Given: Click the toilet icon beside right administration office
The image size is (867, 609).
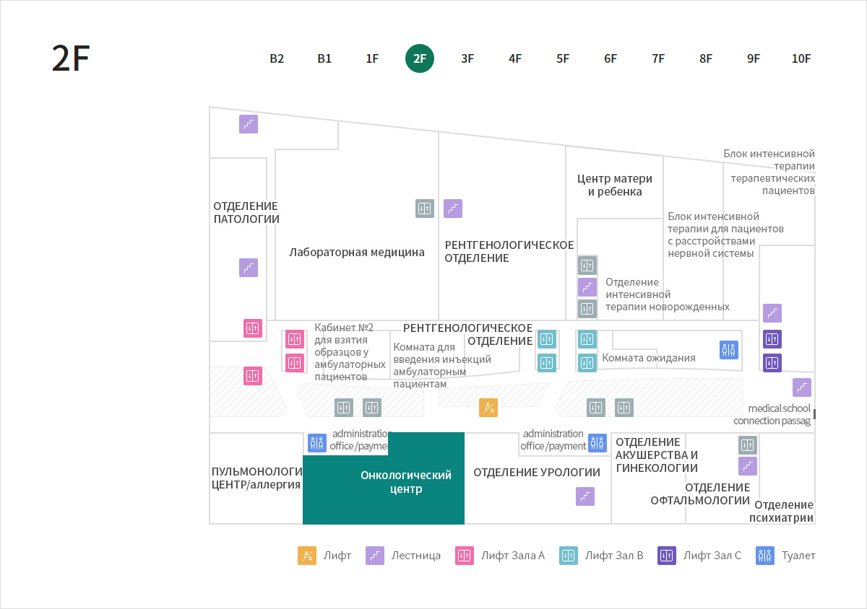Looking at the screenshot, I should coord(597,443).
